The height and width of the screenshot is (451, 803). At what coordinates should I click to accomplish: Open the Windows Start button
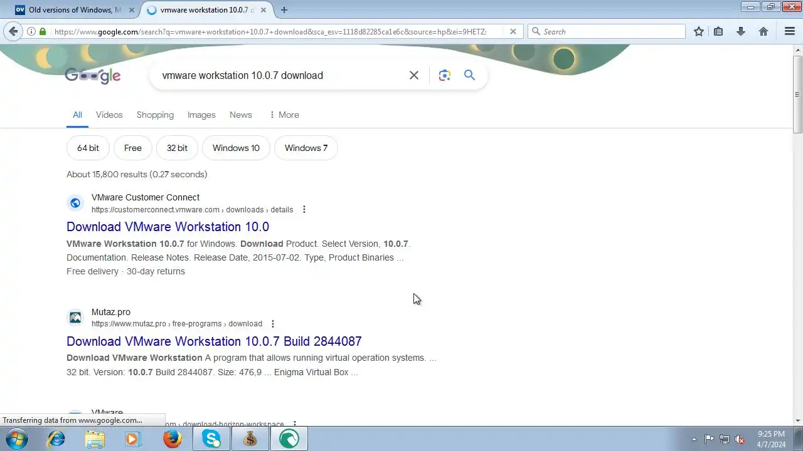click(x=16, y=439)
